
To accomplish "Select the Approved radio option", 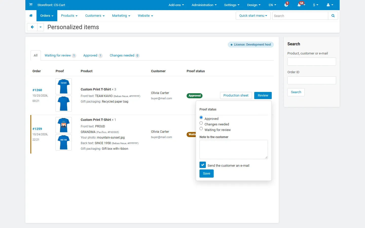I will [201, 118].
